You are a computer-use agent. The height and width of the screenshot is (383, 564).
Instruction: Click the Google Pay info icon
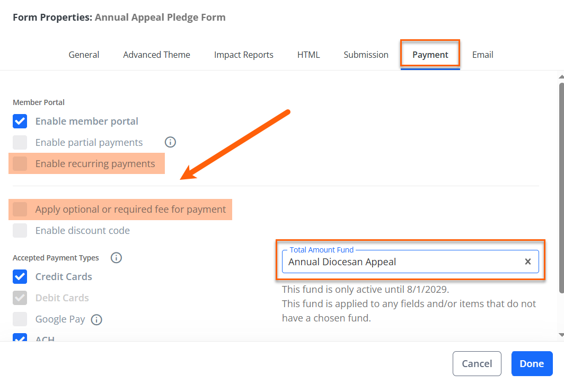(x=96, y=319)
